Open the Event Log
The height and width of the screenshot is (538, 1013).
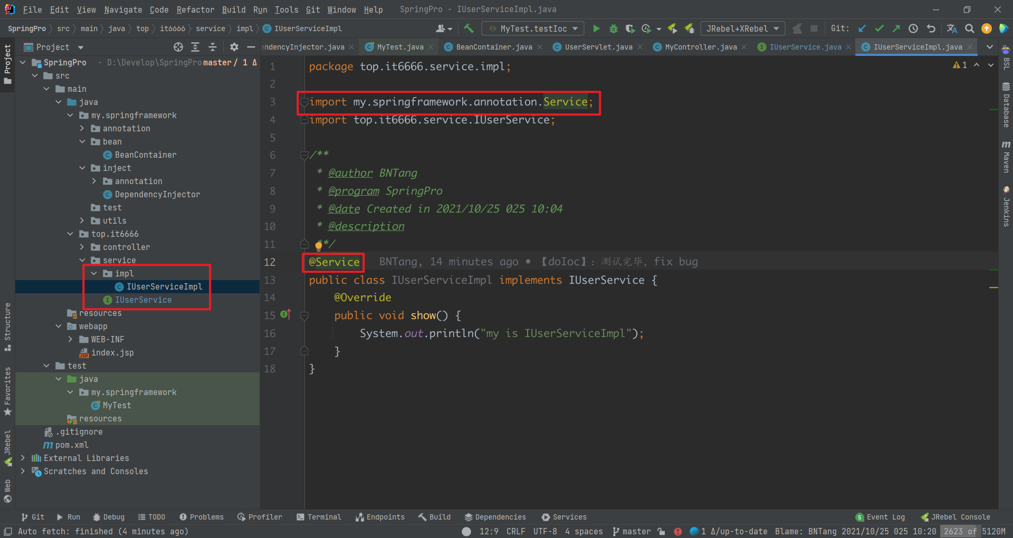click(x=880, y=517)
